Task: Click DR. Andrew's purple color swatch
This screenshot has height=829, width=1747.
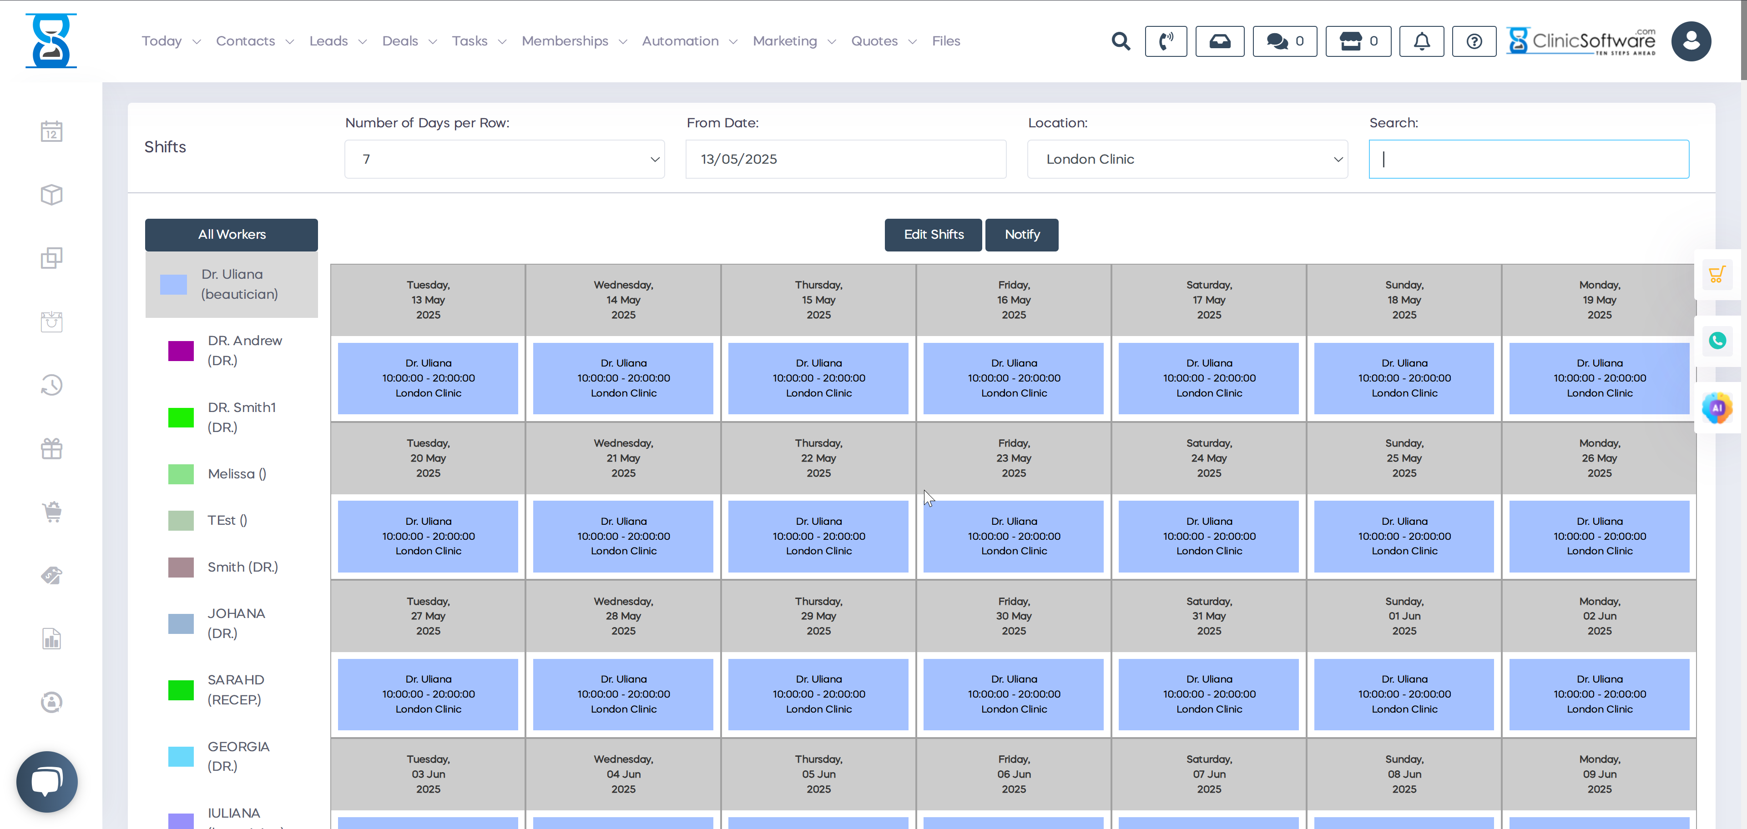Action: click(181, 351)
